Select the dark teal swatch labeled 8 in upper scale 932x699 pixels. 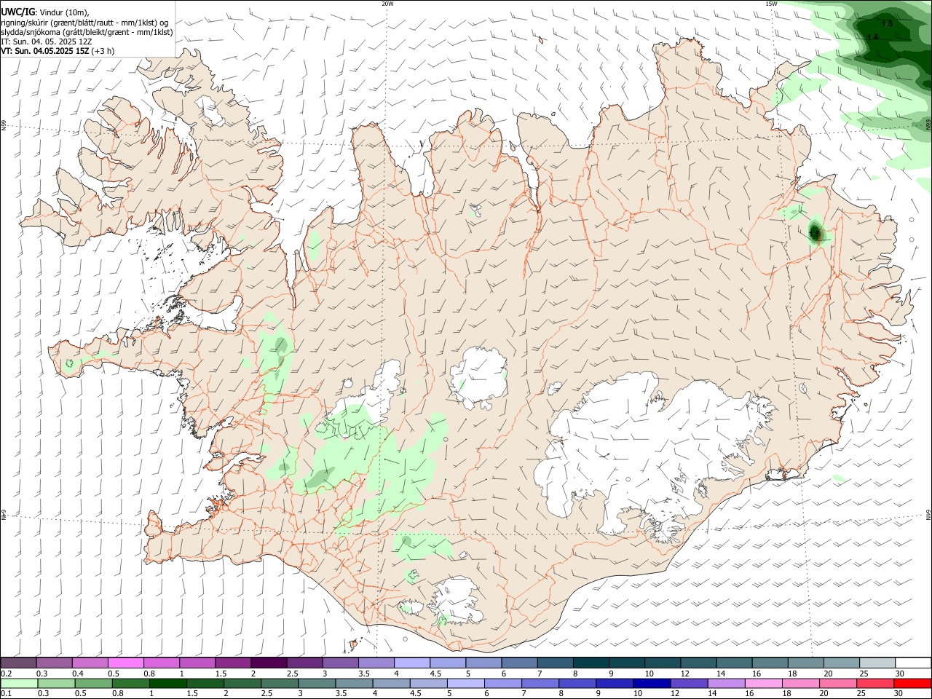(591, 663)
